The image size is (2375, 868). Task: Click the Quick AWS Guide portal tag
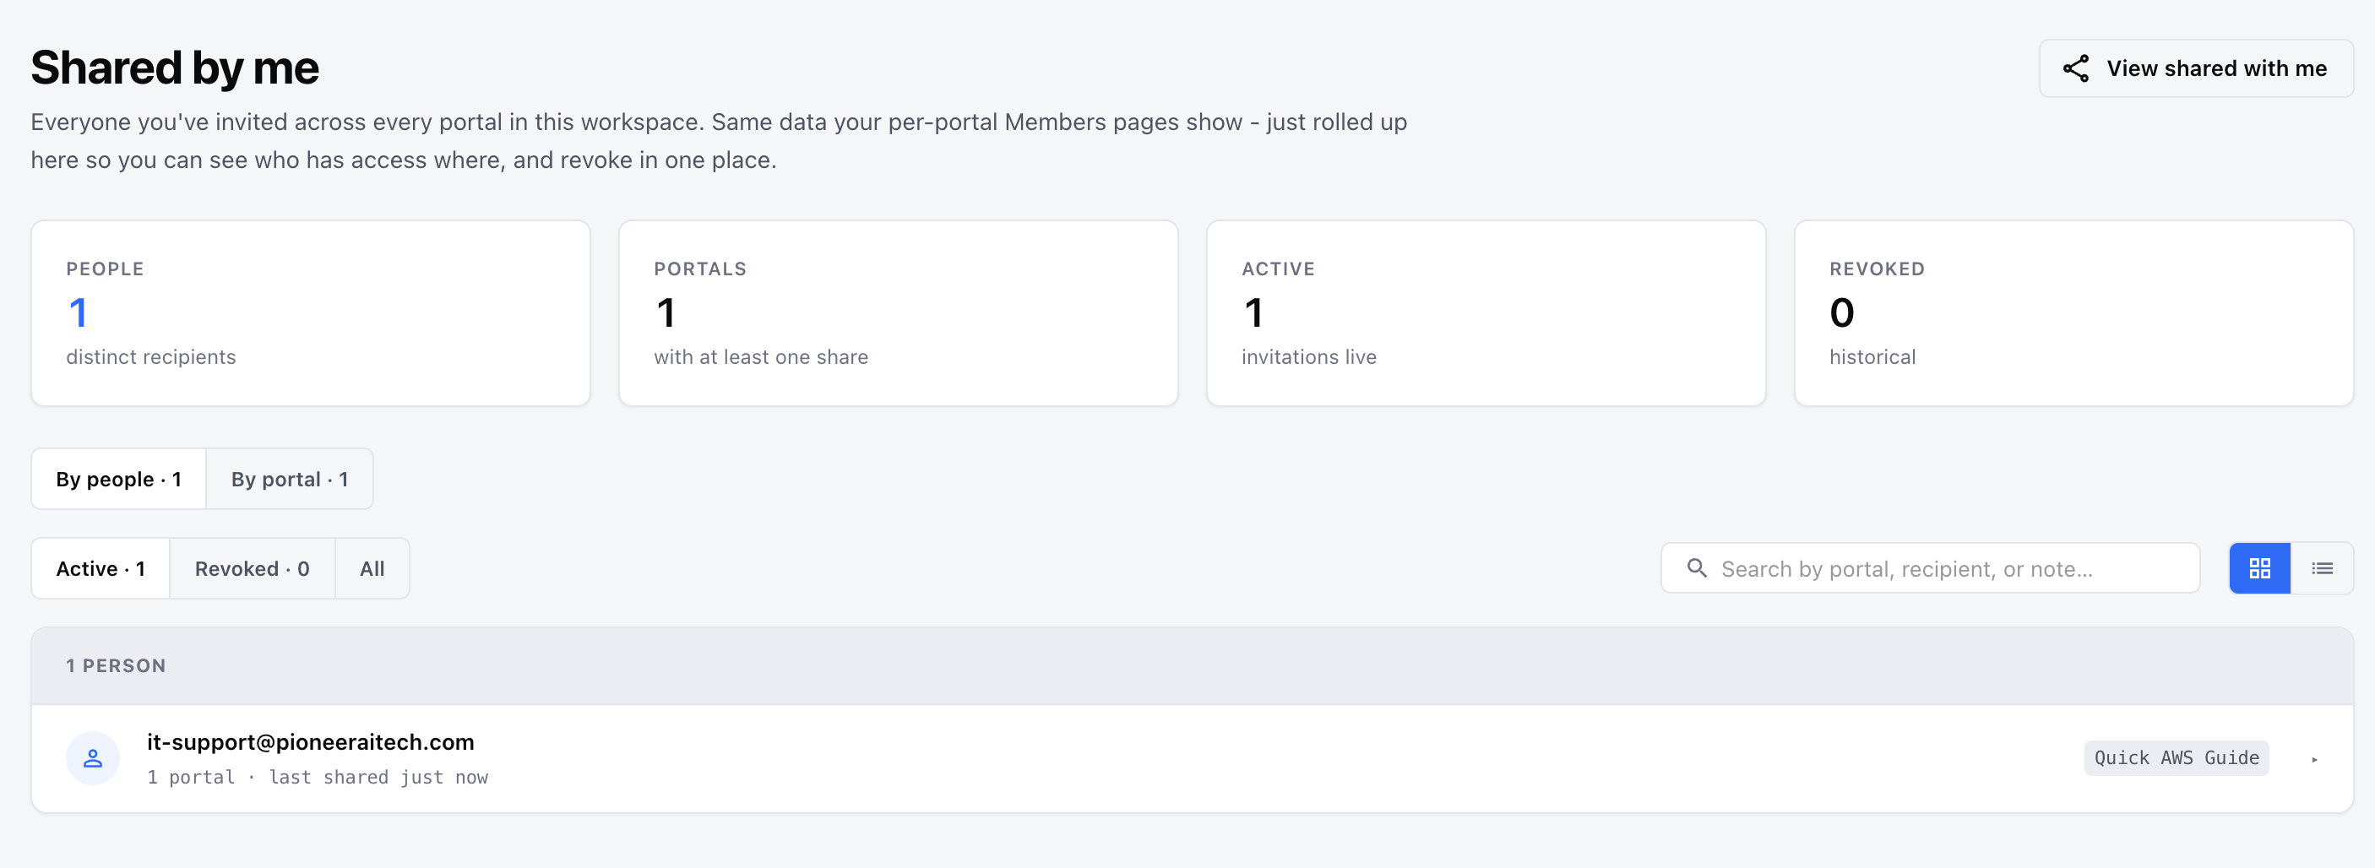2176,757
